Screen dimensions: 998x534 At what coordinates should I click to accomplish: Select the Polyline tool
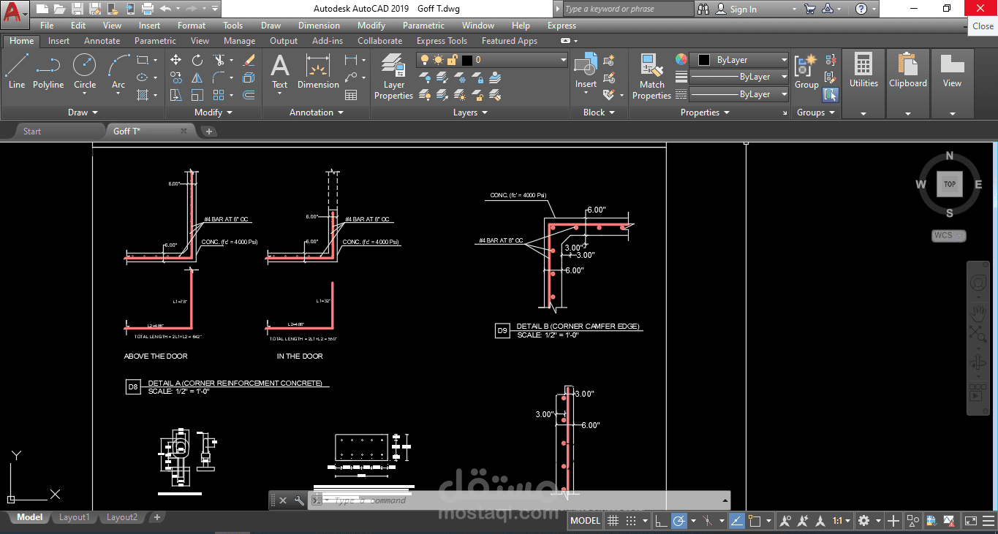[x=48, y=69]
